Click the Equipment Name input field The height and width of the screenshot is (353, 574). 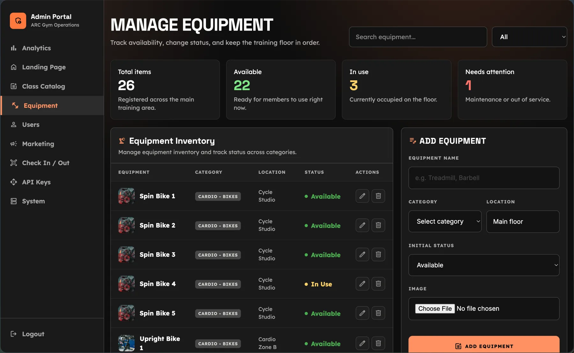click(x=484, y=178)
